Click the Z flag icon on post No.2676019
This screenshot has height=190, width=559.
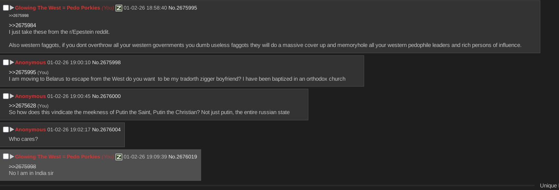119,157
